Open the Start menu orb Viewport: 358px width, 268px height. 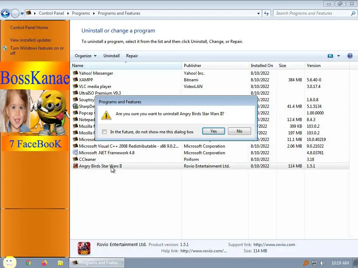9,262
